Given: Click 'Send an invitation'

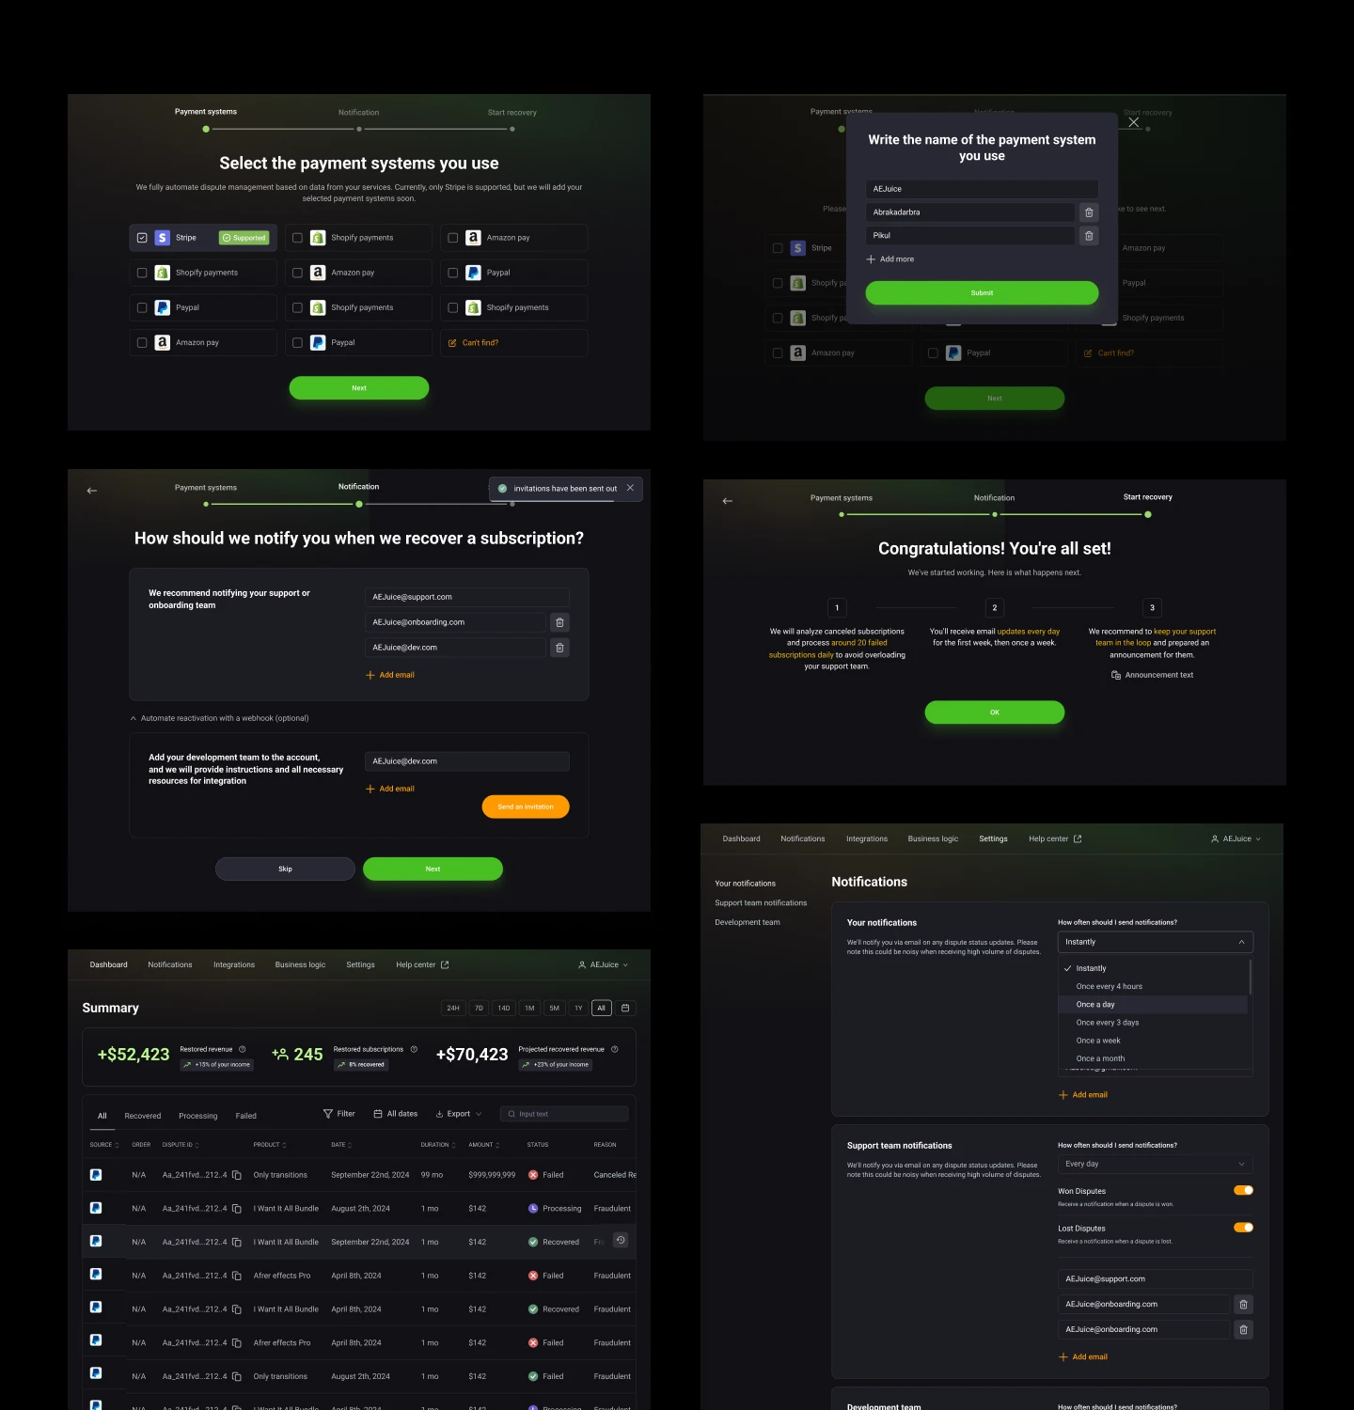Looking at the screenshot, I should pyautogui.click(x=526, y=807).
